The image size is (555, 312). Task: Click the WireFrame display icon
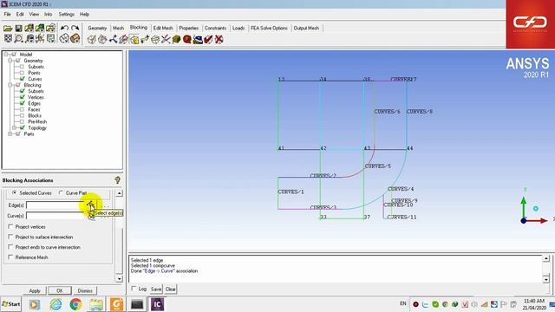click(64, 38)
